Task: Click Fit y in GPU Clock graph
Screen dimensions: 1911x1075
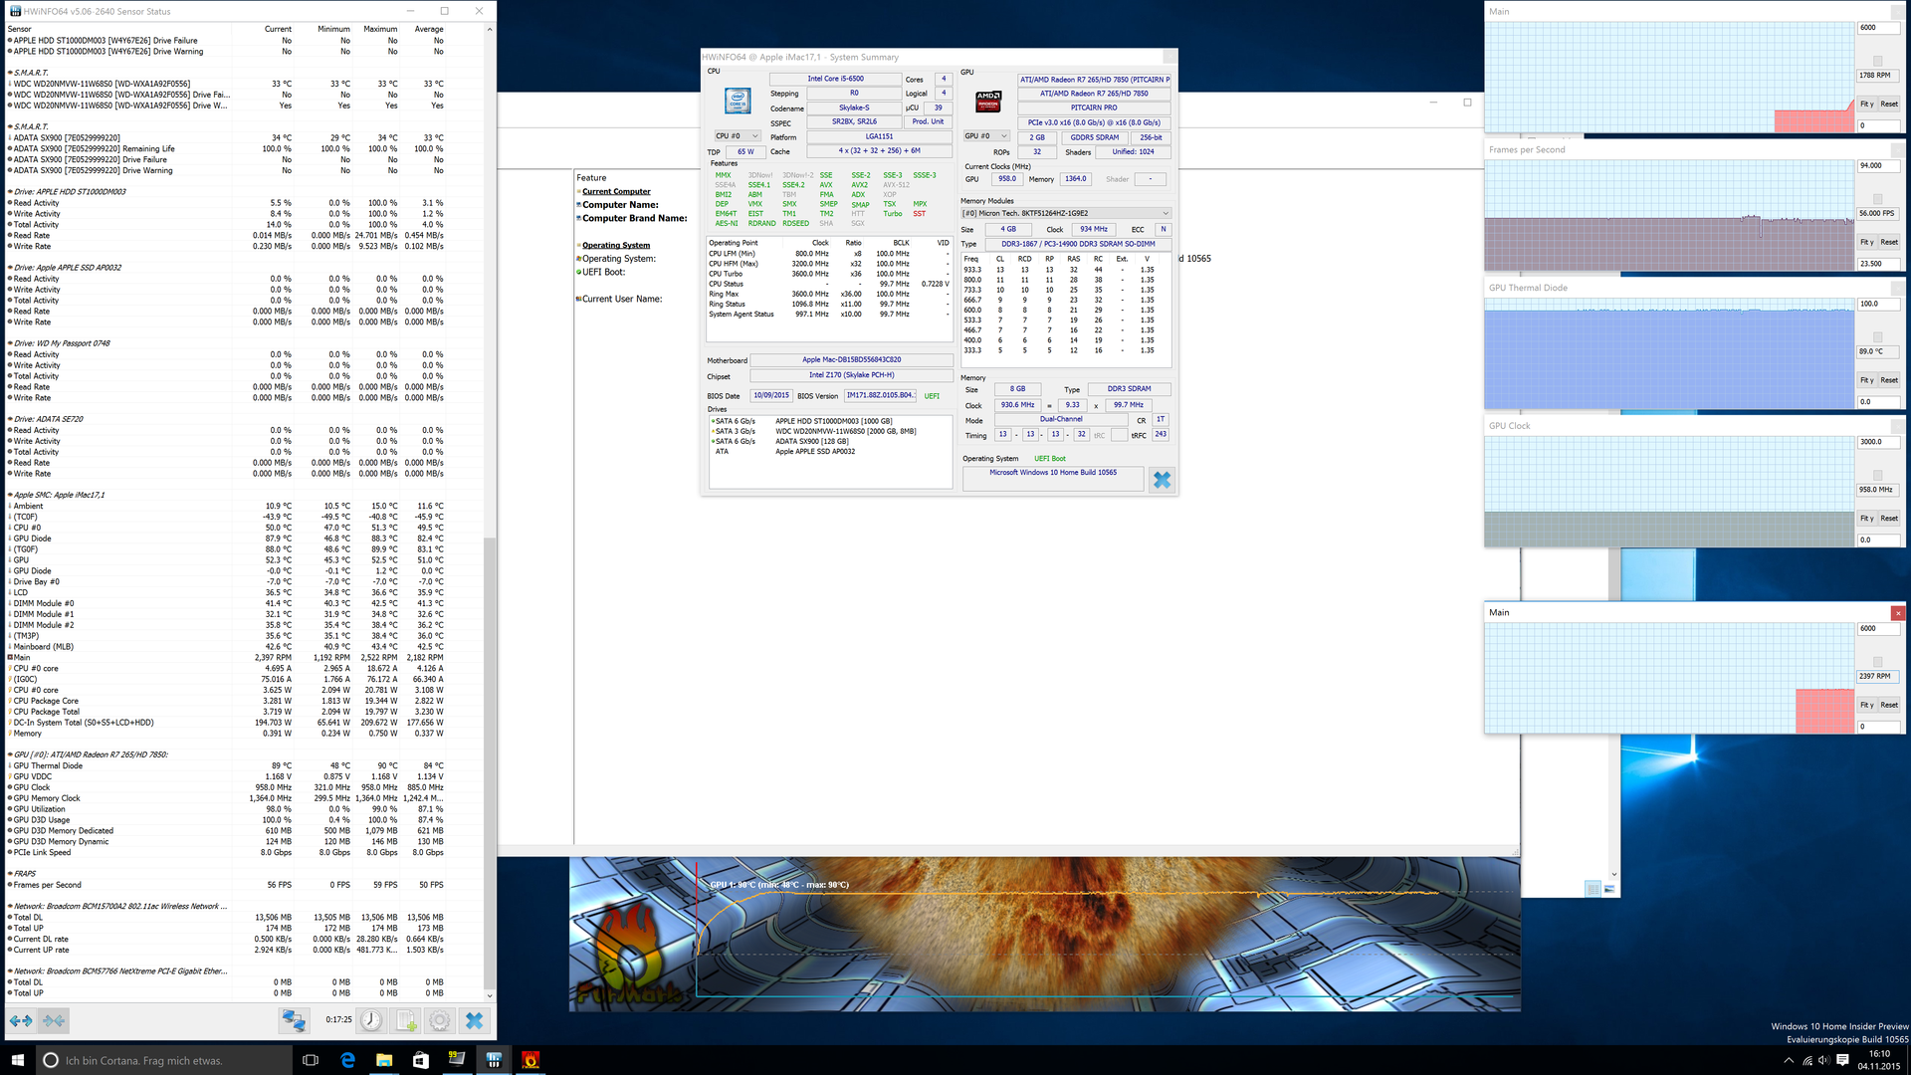Action: pos(1867,519)
